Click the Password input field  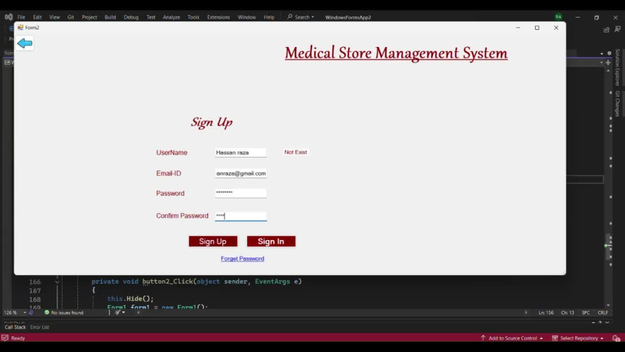coord(241,193)
